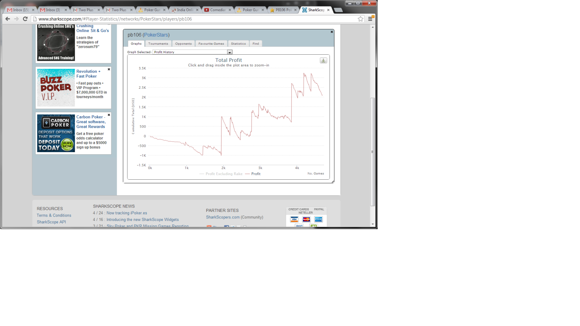Visit SharkScopers.com community link
The width and height of the screenshot is (580, 326).
pos(223,217)
